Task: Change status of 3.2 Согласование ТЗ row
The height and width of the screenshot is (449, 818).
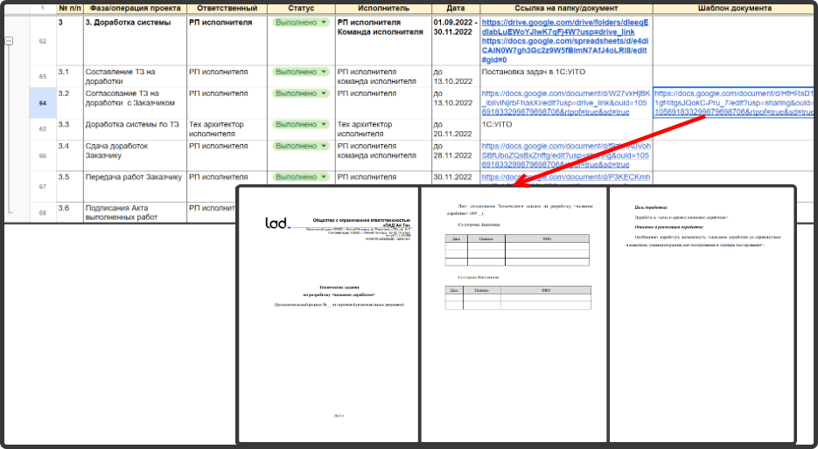Action: (299, 93)
